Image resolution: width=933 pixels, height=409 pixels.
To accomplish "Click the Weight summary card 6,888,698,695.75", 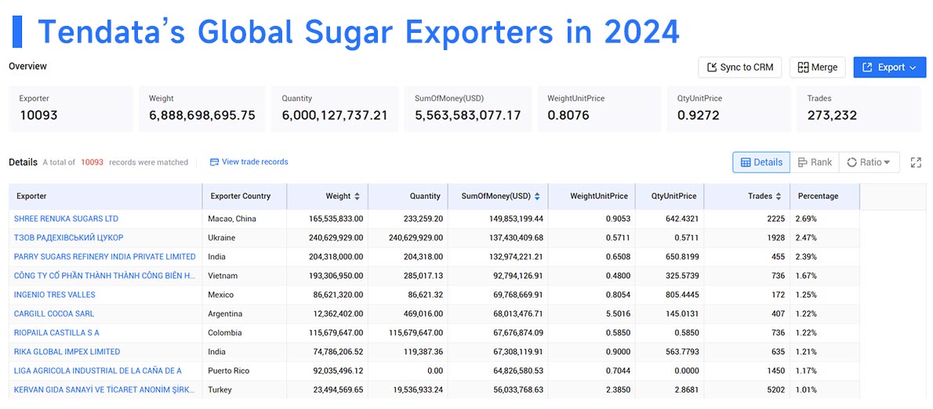I will [x=202, y=109].
